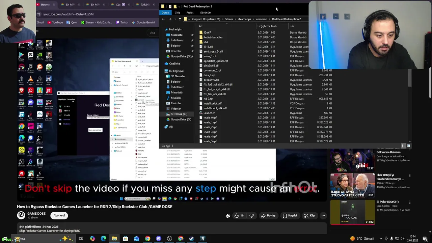Click the dislike thumb icon under the video
The width and height of the screenshot is (432, 243).
tap(251, 215)
